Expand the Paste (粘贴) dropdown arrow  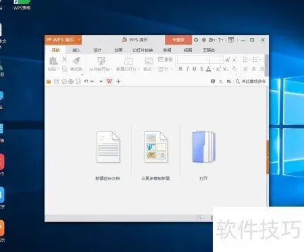click(x=58, y=69)
